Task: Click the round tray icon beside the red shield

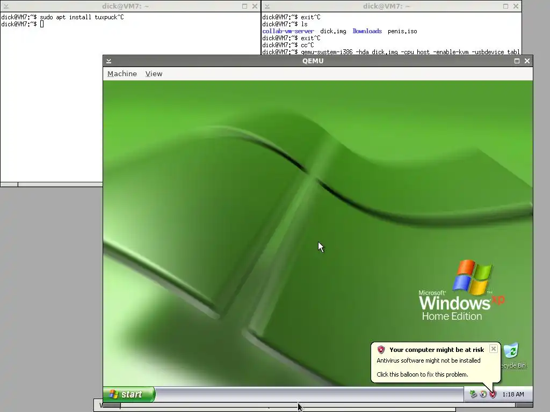Action: tap(483, 394)
